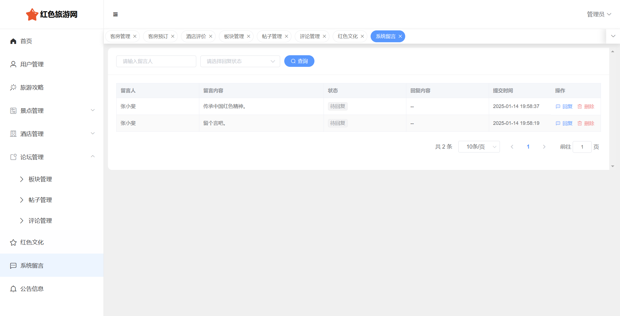The image size is (620, 316).
Task: Expand the 景点管理 sidebar menu
Action: 93,110
